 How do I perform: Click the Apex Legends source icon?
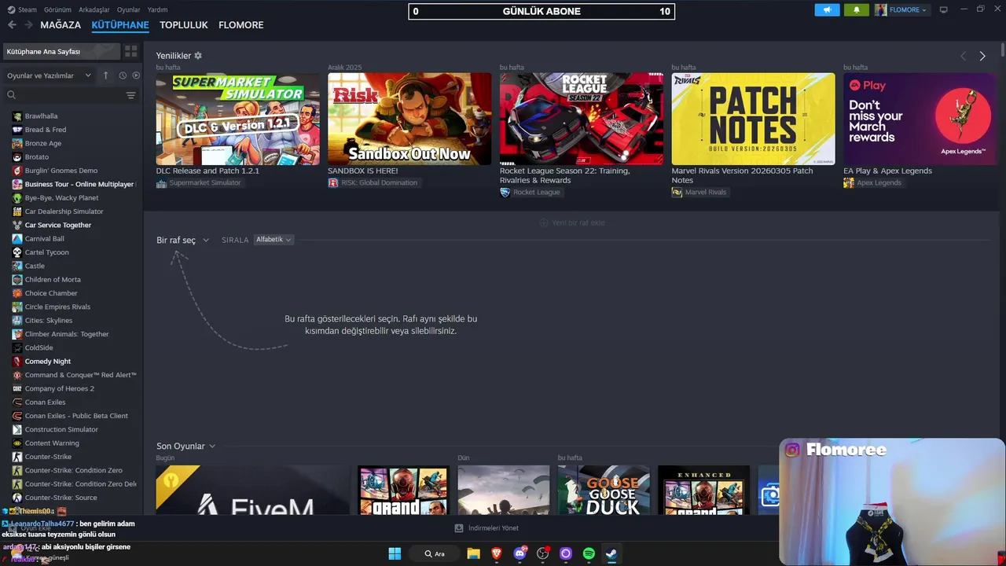[849, 183]
